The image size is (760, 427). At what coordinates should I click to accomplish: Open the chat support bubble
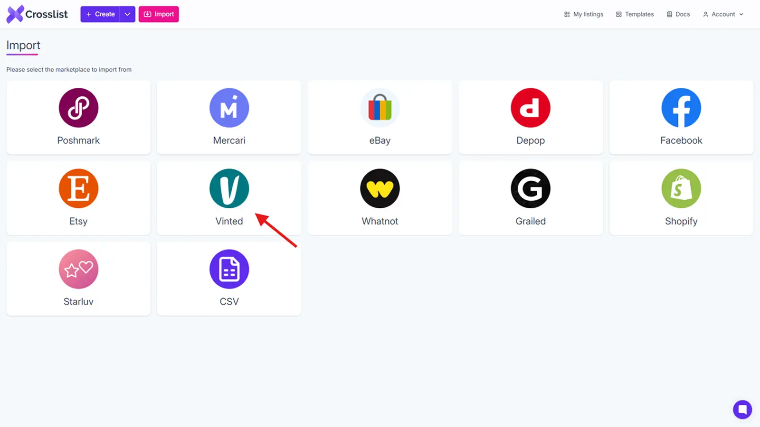tap(742, 409)
